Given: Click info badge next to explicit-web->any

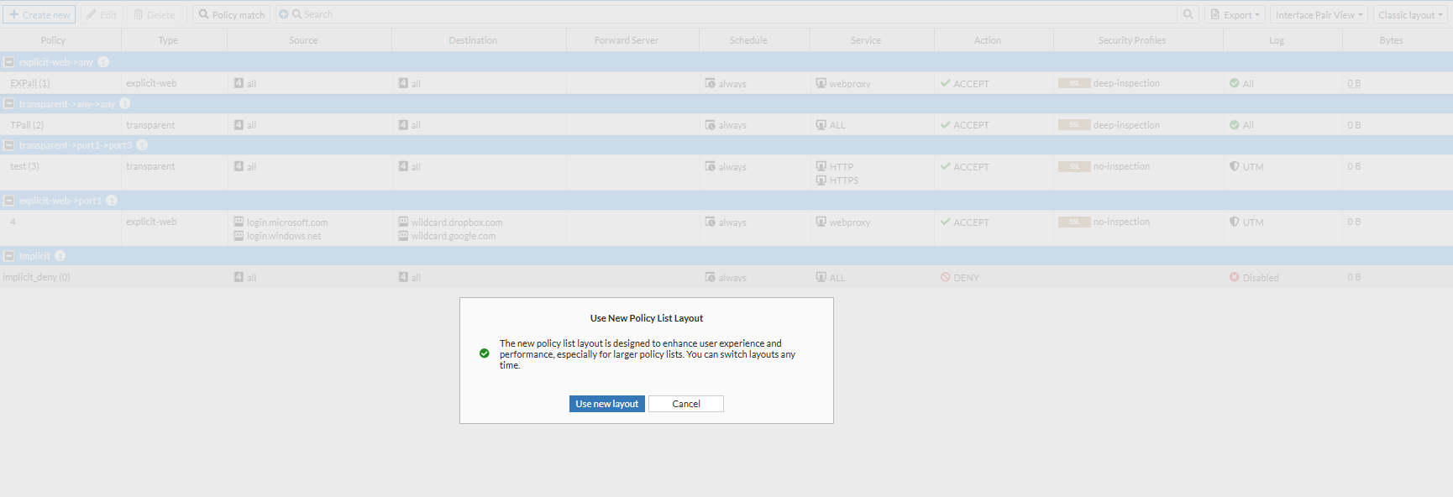Looking at the screenshot, I should (x=103, y=61).
